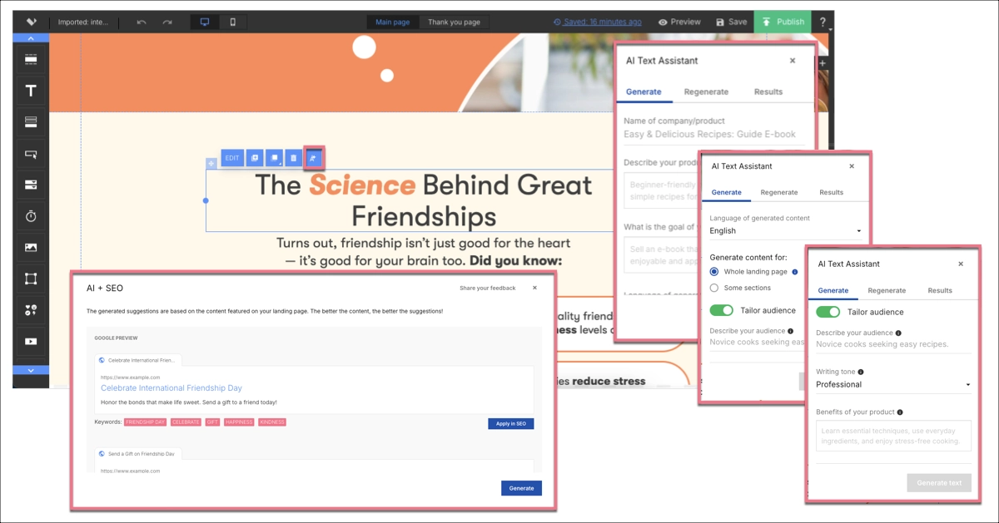Switch to the Thank you page tab
Screen dimensions: 999x523
click(454, 23)
